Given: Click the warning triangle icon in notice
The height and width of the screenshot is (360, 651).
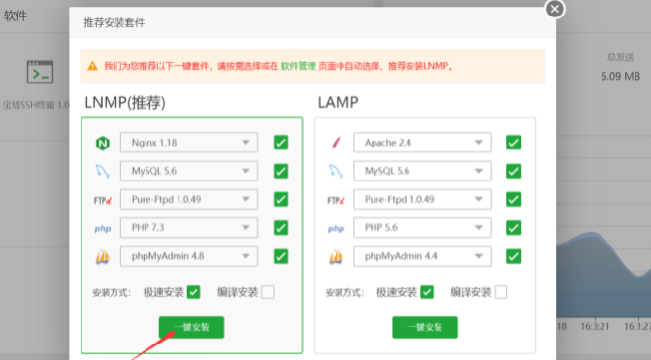Looking at the screenshot, I should (92, 66).
